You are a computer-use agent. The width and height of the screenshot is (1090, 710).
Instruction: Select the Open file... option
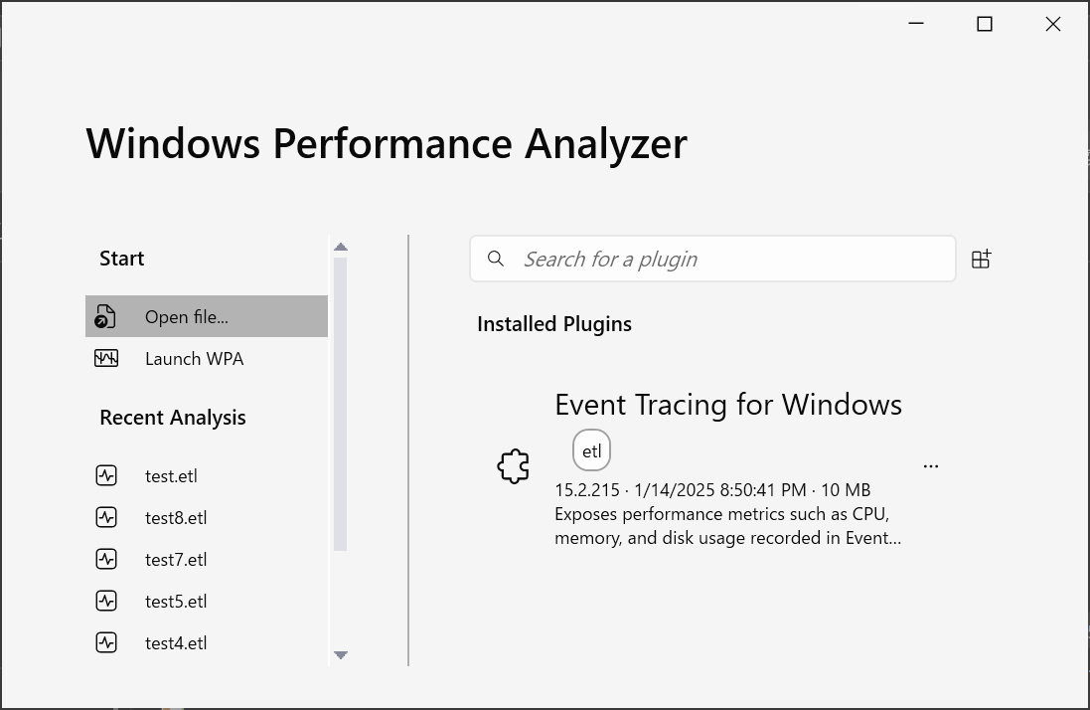187,317
